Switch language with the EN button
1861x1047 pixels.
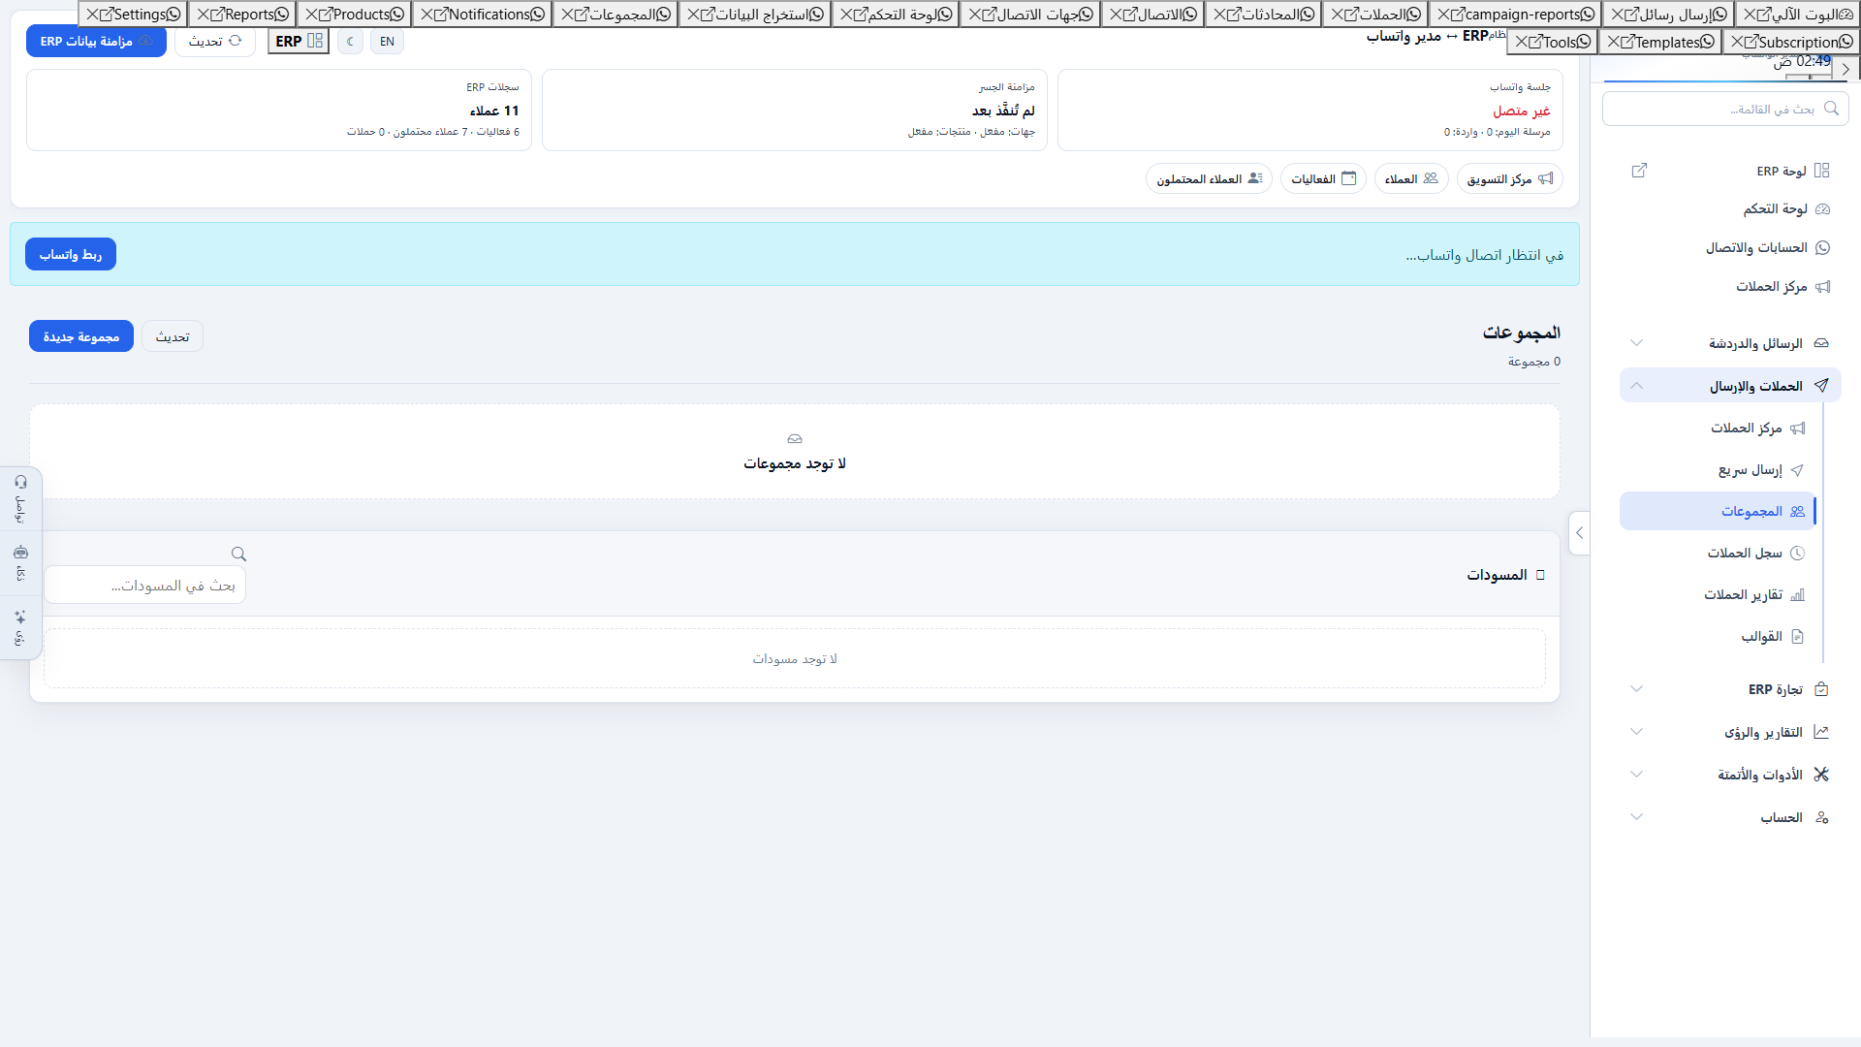click(387, 42)
